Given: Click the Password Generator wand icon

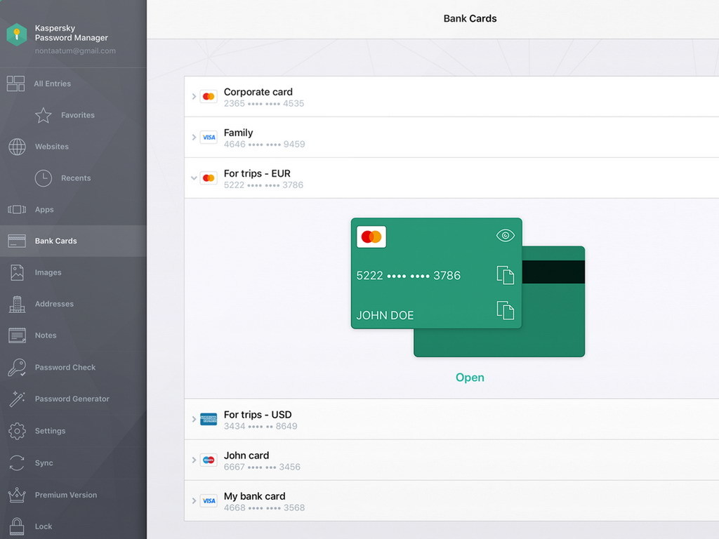Looking at the screenshot, I should [17, 399].
